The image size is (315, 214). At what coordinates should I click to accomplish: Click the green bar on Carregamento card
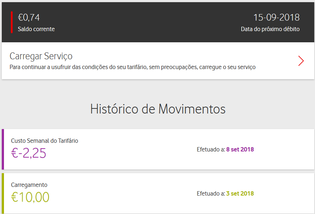[x=3, y=193]
